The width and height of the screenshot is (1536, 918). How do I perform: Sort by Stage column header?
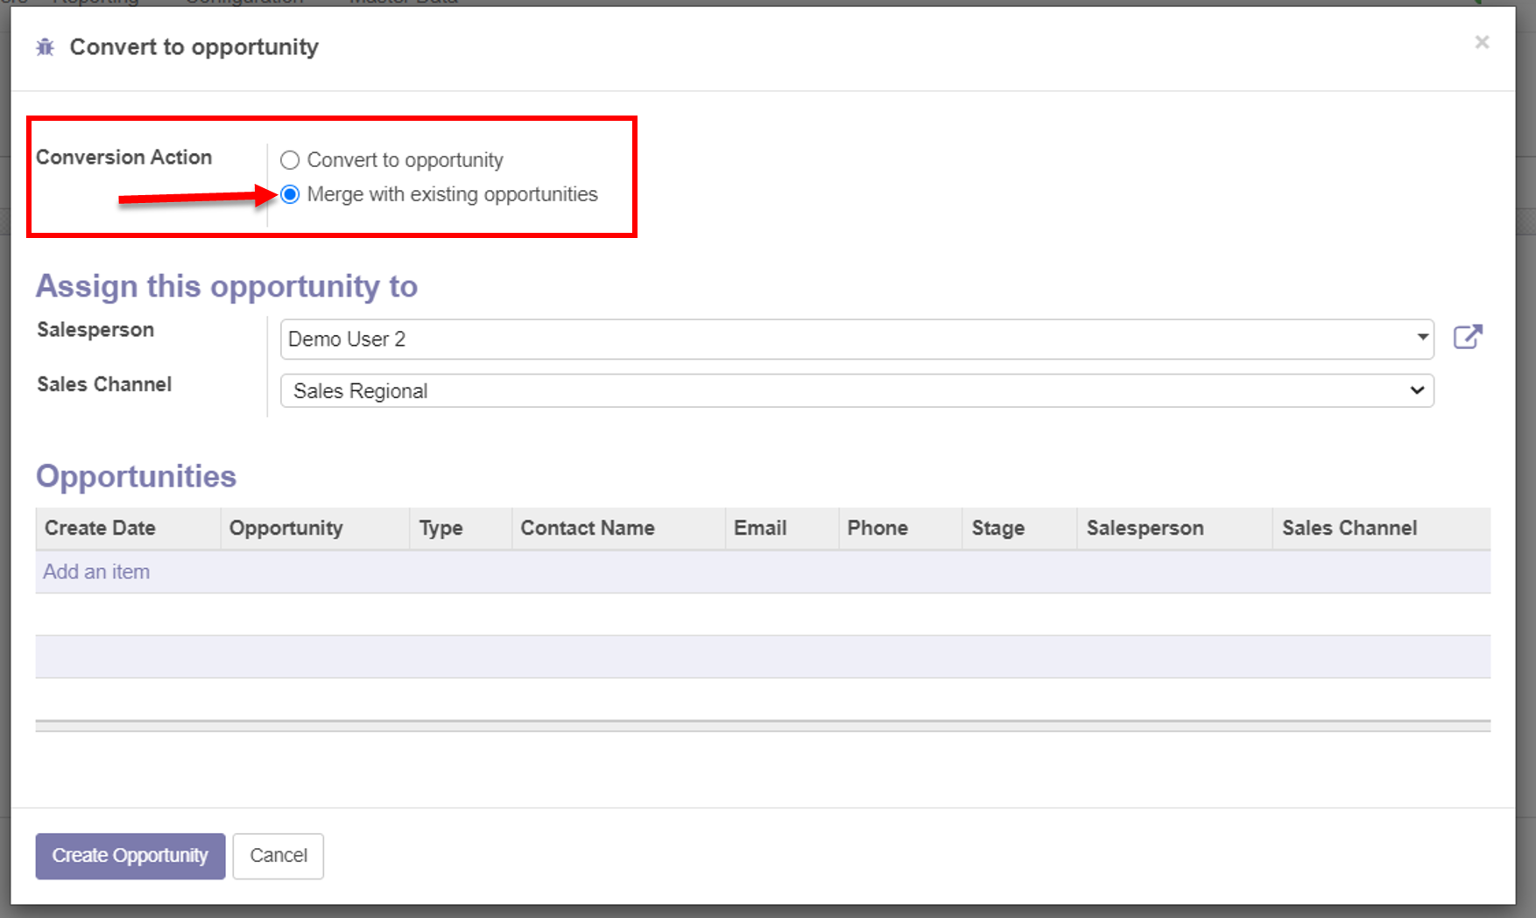click(x=1020, y=528)
